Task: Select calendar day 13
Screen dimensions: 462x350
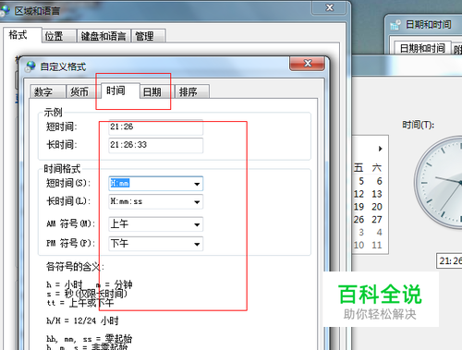Action: click(x=377, y=194)
